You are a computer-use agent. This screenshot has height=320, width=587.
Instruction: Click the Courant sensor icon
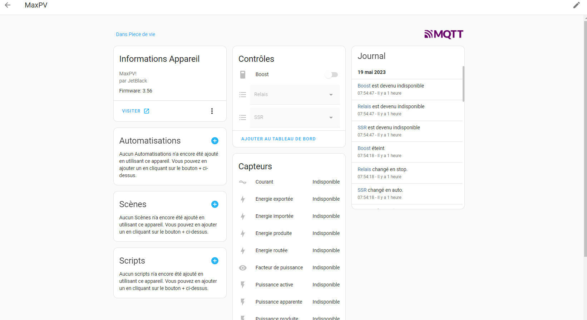pos(243,182)
